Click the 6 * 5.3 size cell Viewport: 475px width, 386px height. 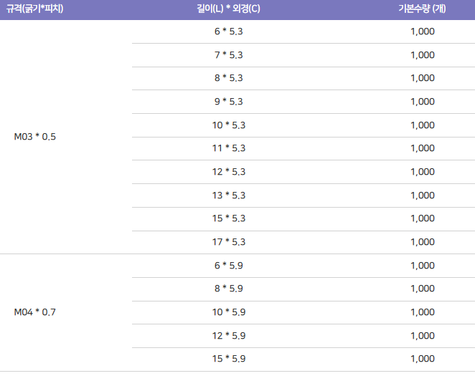[x=229, y=32]
